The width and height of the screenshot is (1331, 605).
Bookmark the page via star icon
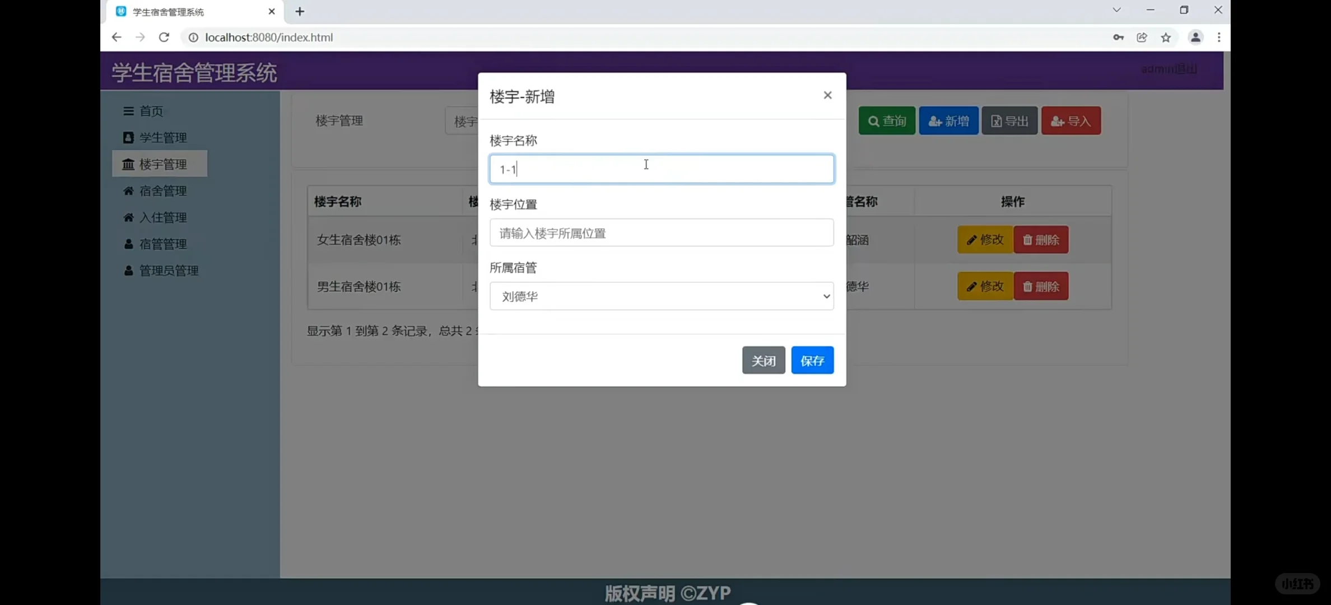[1166, 37]
